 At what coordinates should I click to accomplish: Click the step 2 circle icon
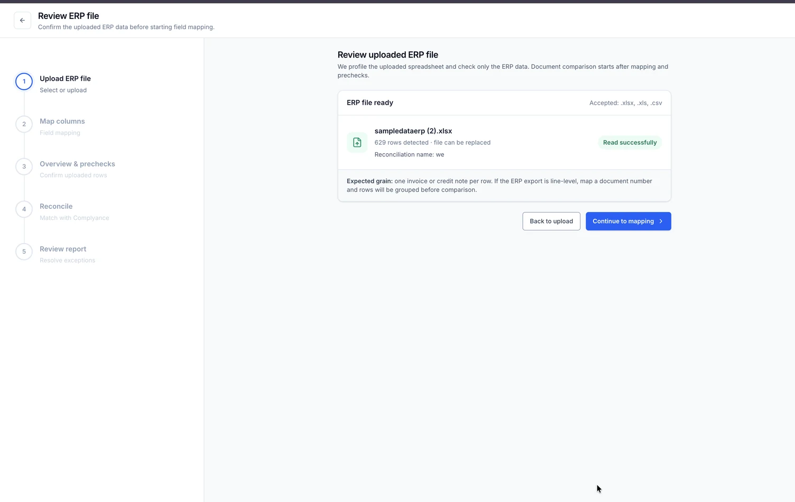coord(24,124)
